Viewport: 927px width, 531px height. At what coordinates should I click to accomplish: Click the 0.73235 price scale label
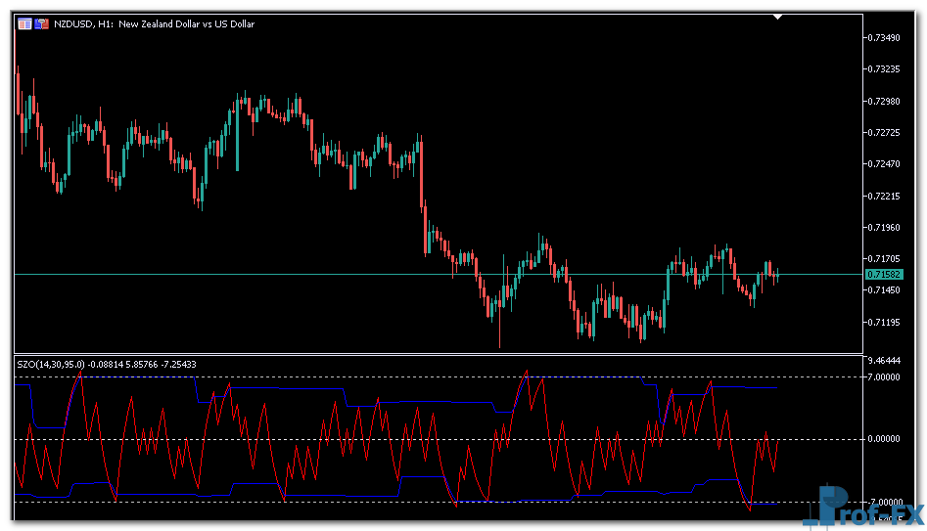(885, 69)
